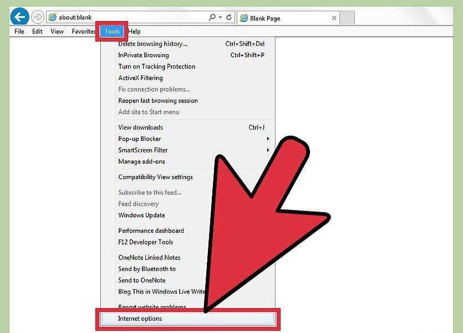Open the File menu
This screenshot has width=463, height=333.
19,31
